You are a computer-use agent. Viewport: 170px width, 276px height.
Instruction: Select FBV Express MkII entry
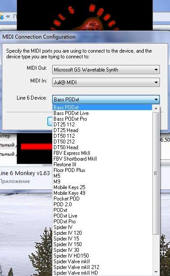click(103, 153)
